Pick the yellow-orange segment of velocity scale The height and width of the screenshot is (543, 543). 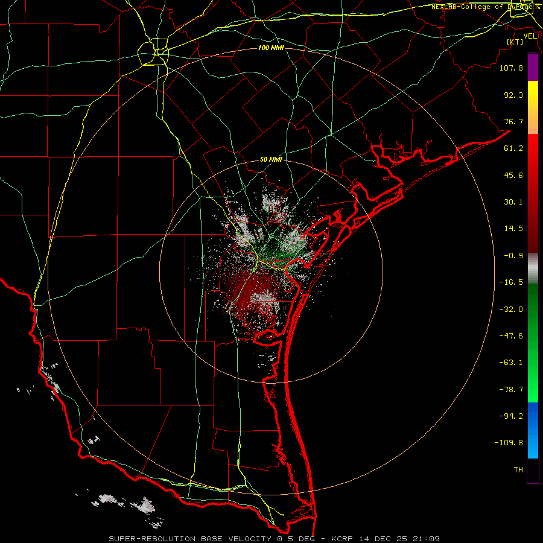click(x=533, y=107)
